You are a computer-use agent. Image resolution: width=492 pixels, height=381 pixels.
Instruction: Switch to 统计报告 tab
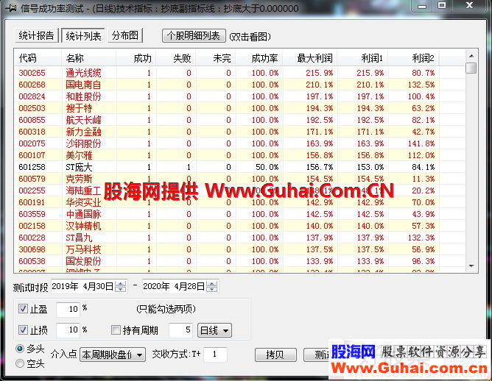tap(37, 36)
